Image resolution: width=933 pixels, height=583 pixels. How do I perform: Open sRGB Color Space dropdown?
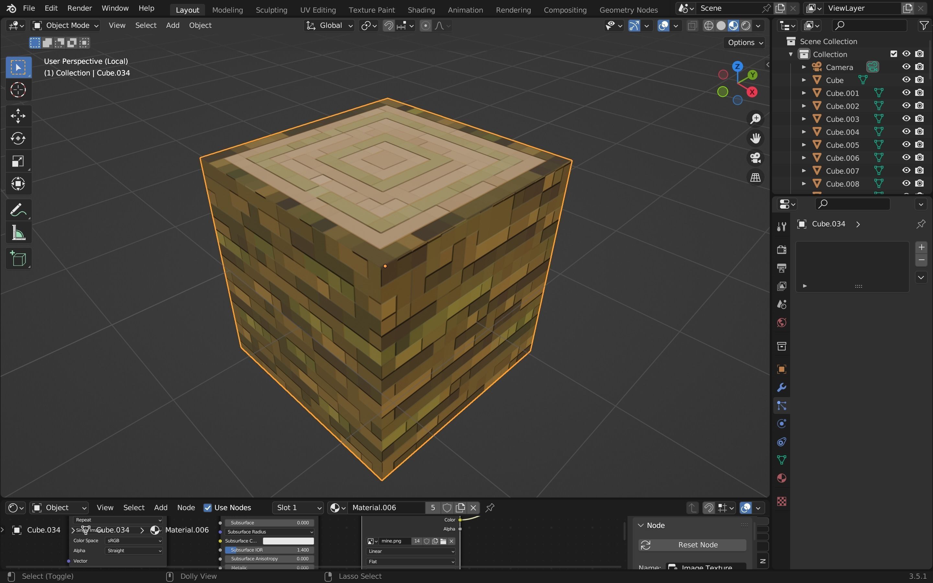(133, 541)
